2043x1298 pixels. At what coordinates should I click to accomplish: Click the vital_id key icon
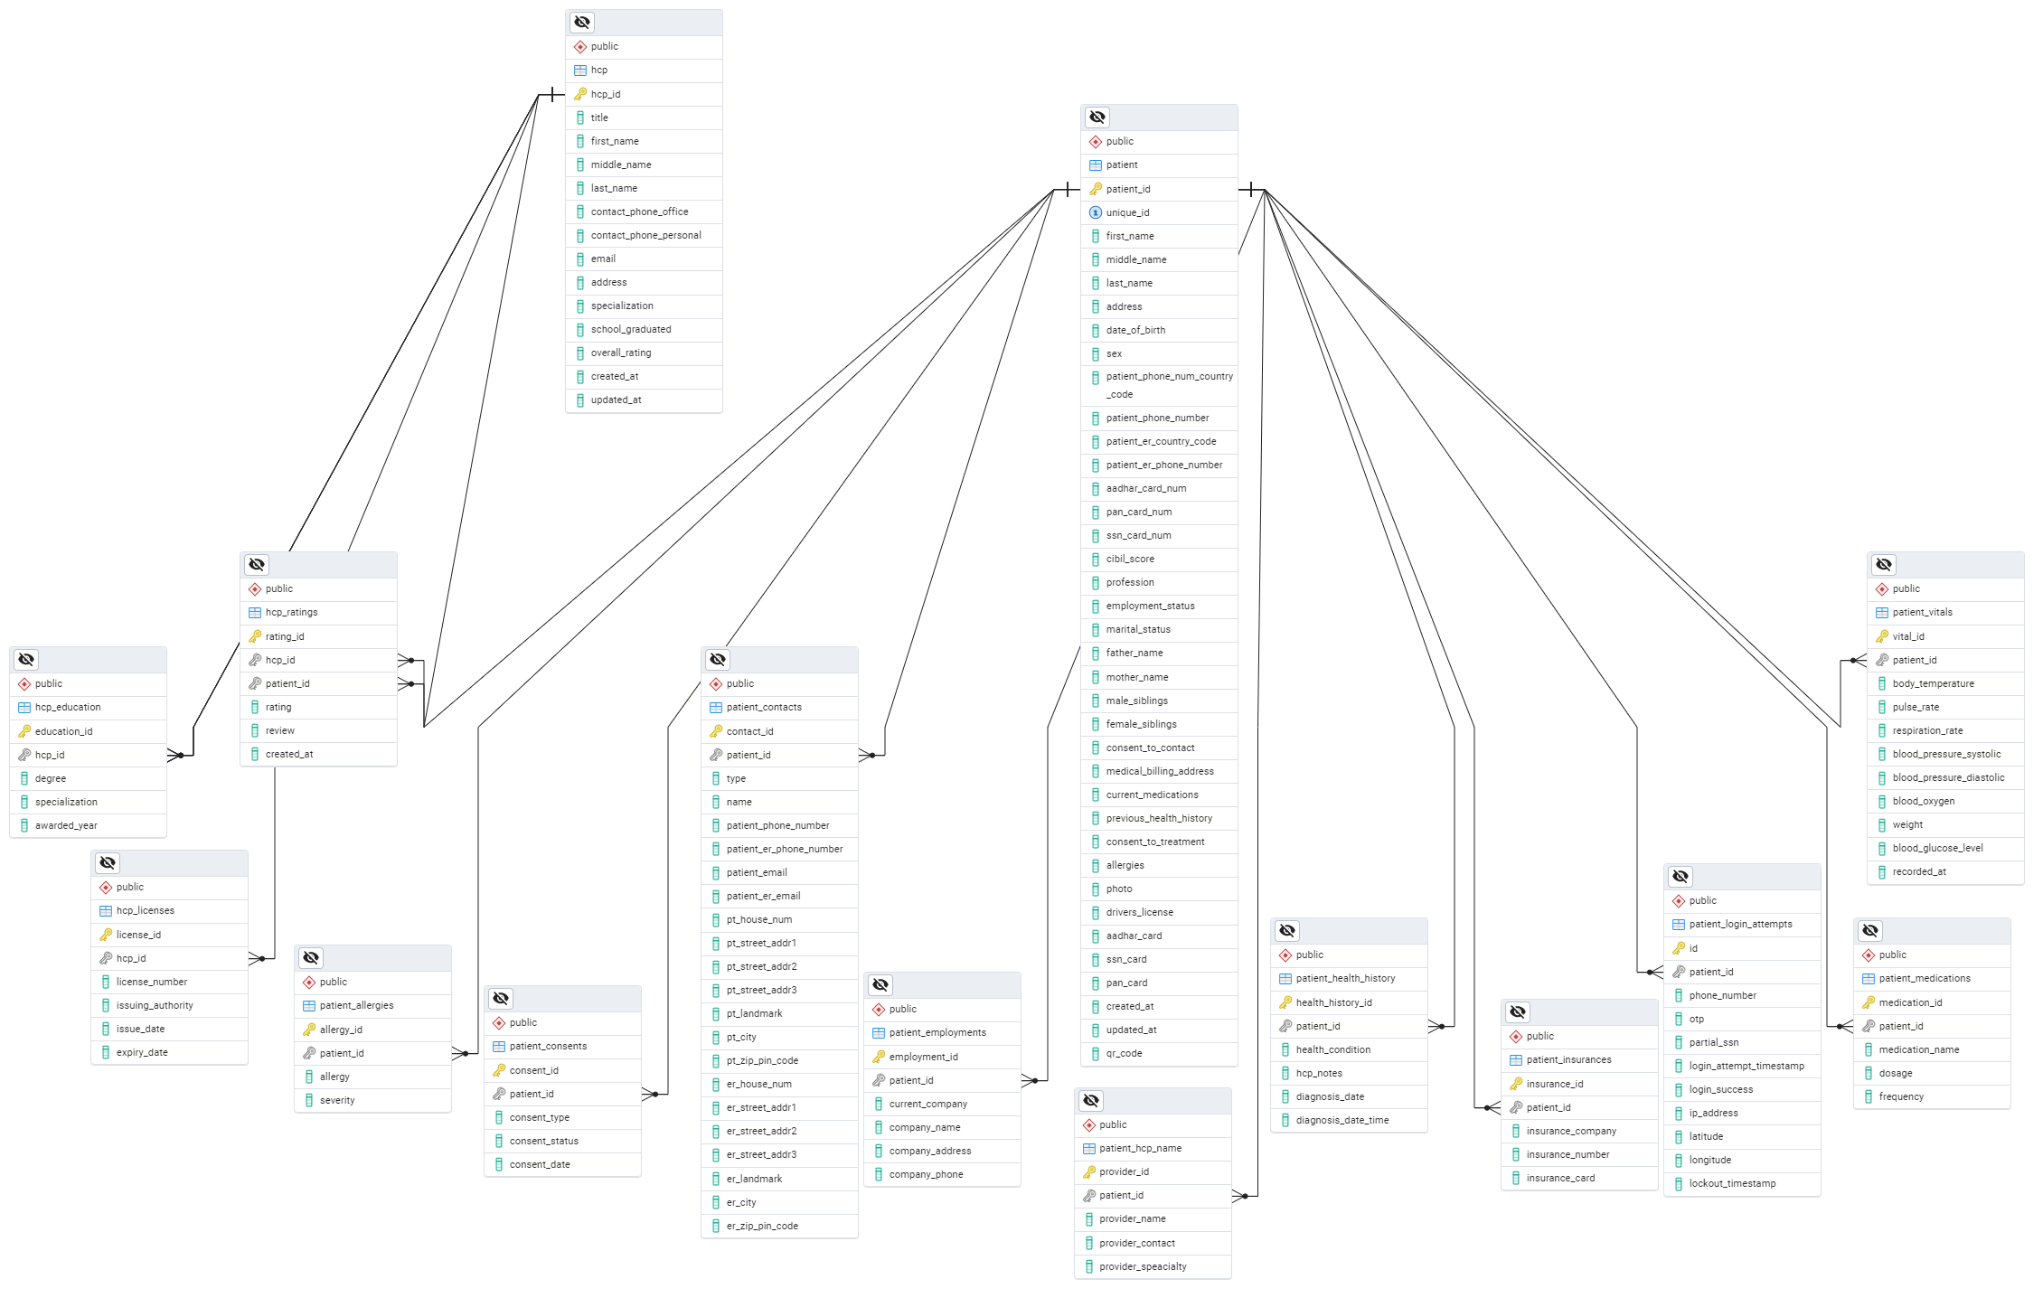point(1882,636)
